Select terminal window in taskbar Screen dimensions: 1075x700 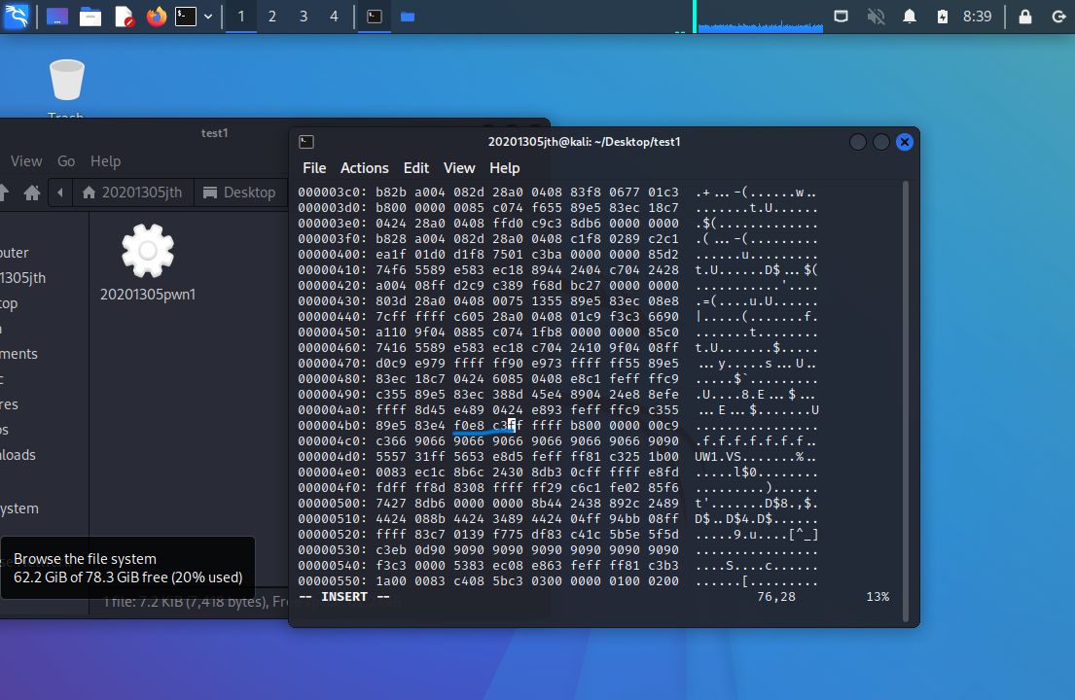point(375,17)
